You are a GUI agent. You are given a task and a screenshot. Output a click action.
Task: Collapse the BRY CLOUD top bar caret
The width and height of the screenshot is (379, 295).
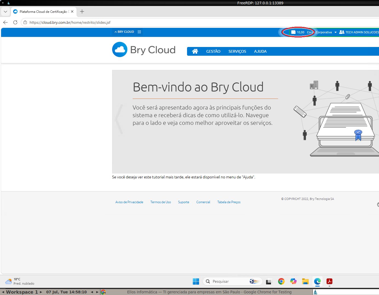pyautogui.click(x=116, y=32)
